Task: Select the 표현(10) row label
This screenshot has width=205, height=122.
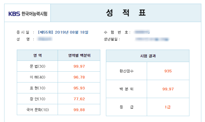Action: (38, 88)
